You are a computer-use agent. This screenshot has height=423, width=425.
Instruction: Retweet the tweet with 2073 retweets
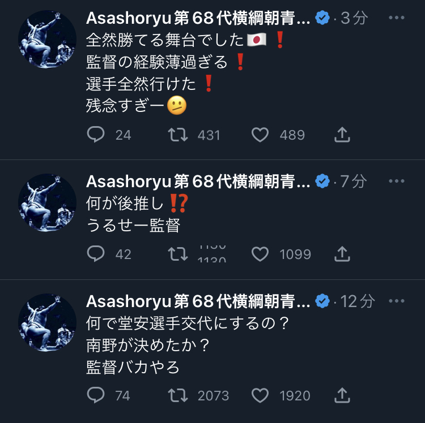(x=178, y=395)
